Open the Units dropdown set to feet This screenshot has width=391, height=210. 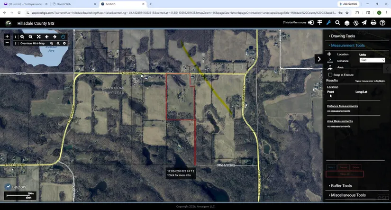[x=372, y=60]
